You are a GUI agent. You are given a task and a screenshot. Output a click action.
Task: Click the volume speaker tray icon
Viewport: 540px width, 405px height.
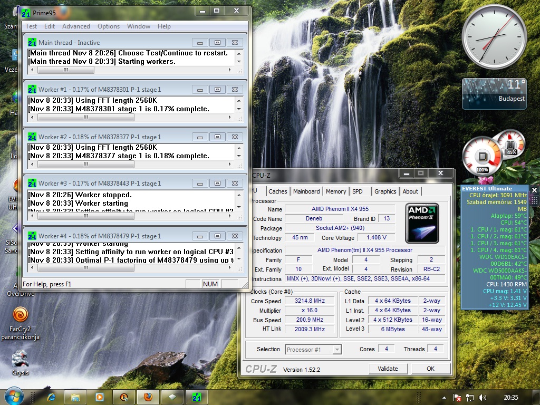[x=483, y=398]
